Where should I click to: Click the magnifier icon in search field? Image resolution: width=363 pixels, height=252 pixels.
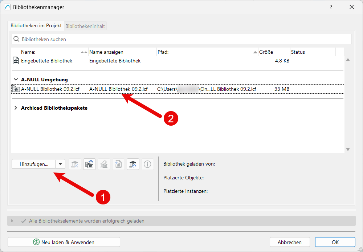pos(16,39)
